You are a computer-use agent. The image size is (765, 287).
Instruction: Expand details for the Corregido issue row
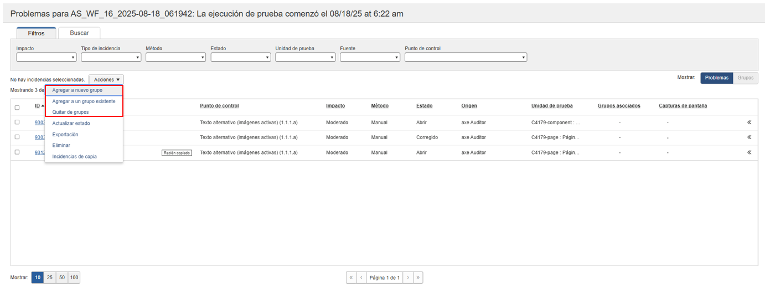749,137
